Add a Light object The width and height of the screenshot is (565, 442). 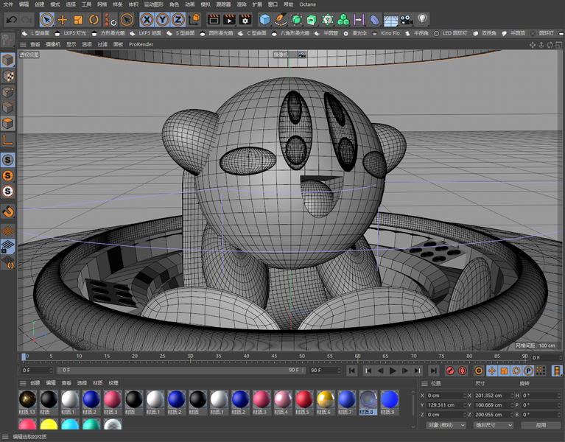[422, 19]
